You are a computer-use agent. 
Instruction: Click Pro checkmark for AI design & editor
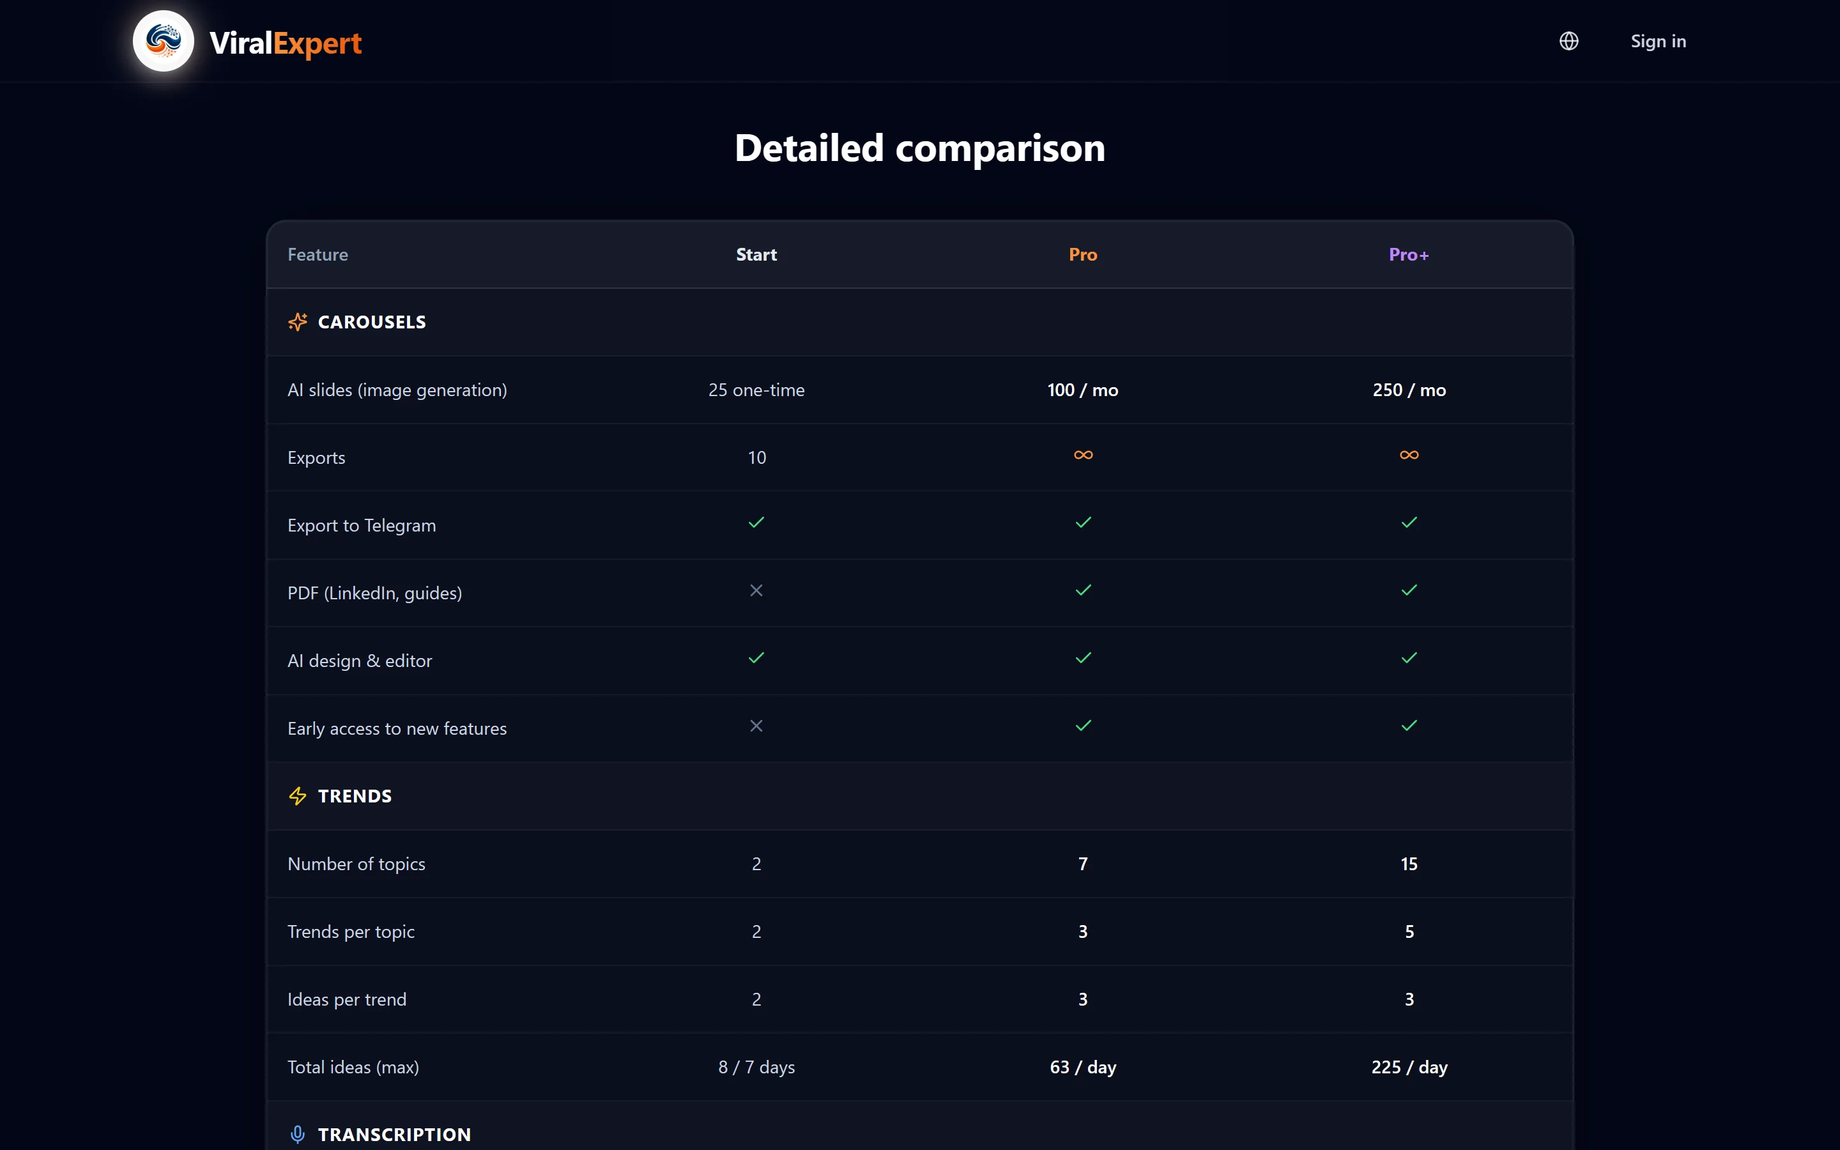click(1083, 658)
